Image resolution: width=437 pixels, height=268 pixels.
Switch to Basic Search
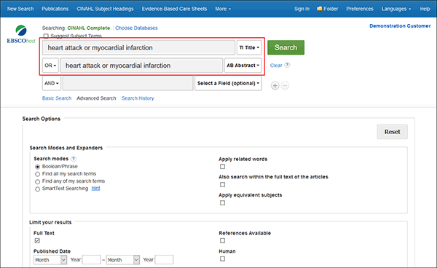click(x=57, y=98)
